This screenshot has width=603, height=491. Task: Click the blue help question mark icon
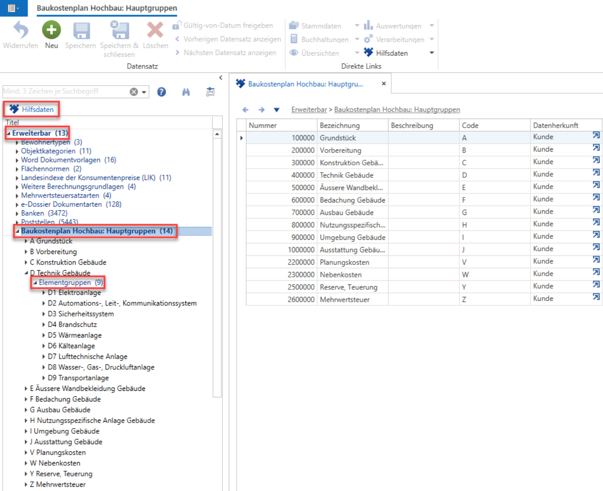[162, 92]
